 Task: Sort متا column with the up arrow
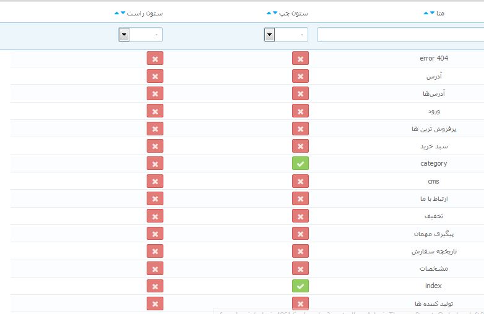(426, 13)
